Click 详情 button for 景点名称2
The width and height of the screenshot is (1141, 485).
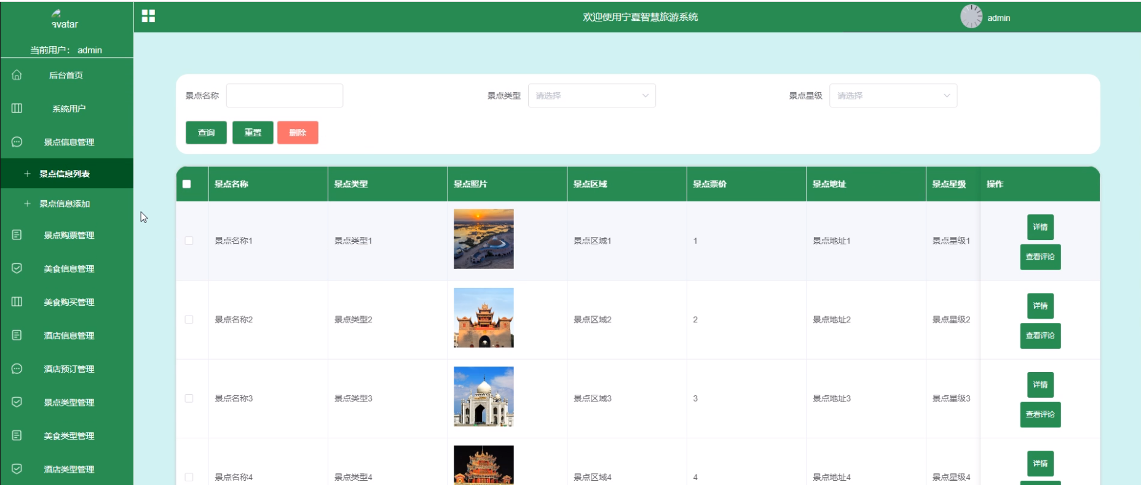(1040, 306)
